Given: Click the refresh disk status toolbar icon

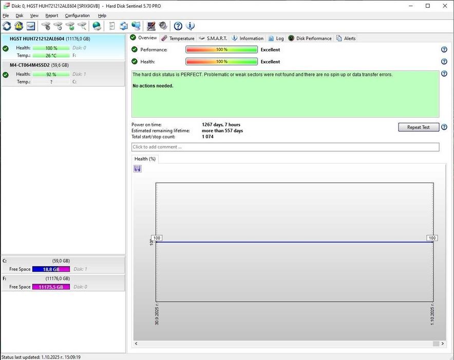Looking at the screenshot, I should tap(7, 26).
